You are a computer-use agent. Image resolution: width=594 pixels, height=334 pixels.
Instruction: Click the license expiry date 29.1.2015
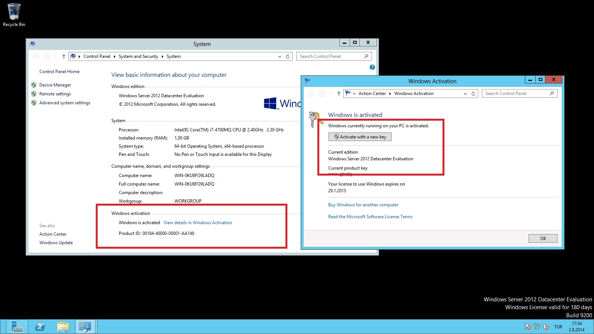click(x=337, y=191)
